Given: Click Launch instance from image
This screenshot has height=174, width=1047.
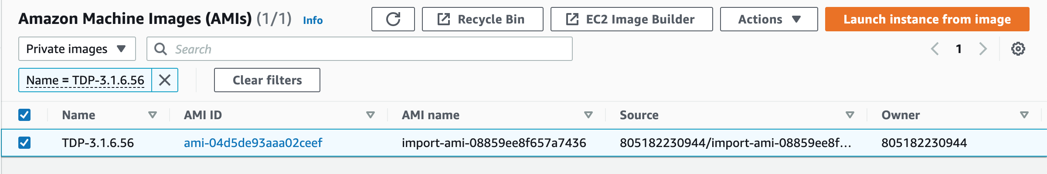Looking at the screenshot, I should pos(927,19).
